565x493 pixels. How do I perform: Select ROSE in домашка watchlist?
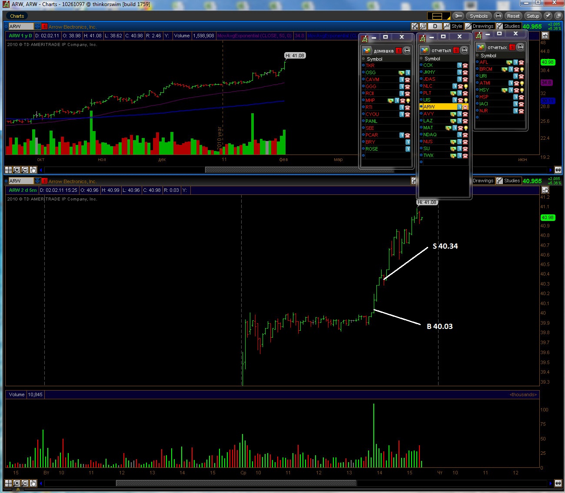click(386, 149)
